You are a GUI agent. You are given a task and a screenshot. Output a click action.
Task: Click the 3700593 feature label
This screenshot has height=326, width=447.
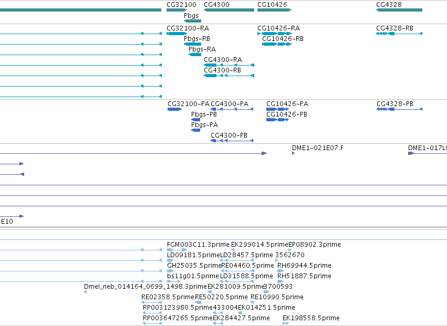click(x=278, y=287)
